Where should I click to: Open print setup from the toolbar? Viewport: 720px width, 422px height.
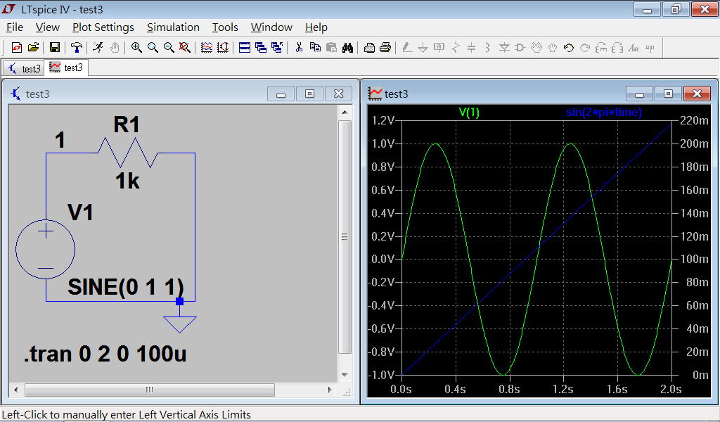click(369, 47)
